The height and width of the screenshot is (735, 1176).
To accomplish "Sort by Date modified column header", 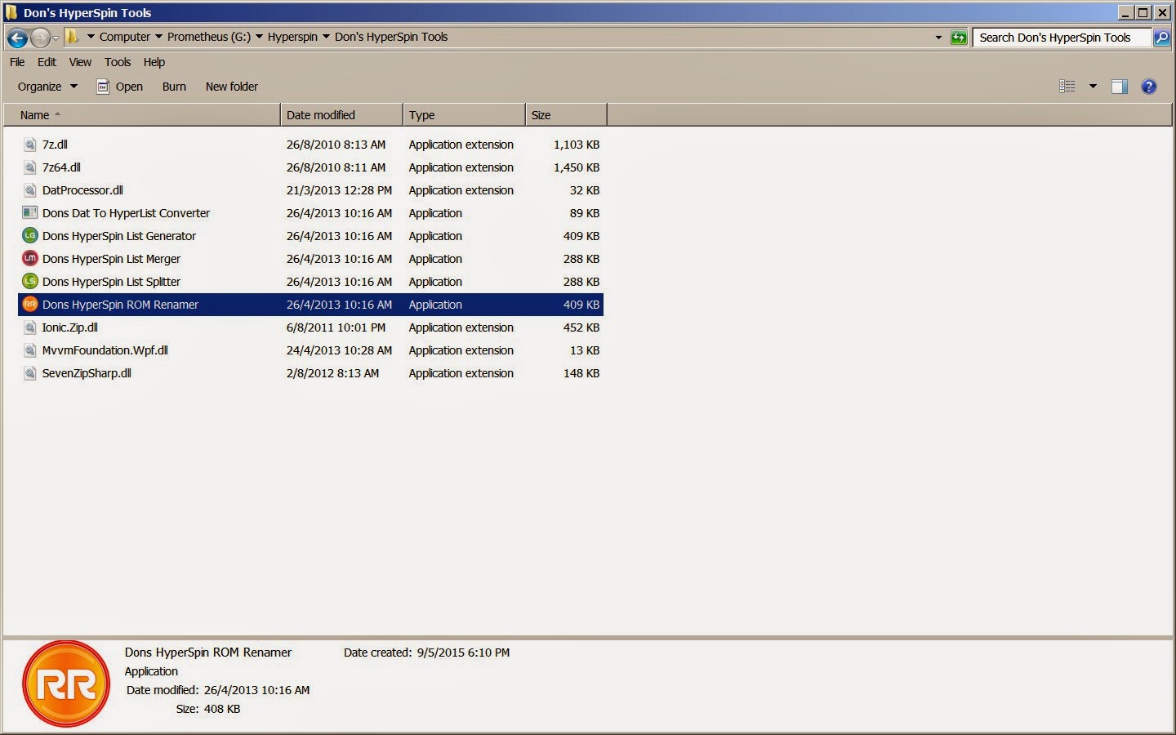I will (341, 115).
